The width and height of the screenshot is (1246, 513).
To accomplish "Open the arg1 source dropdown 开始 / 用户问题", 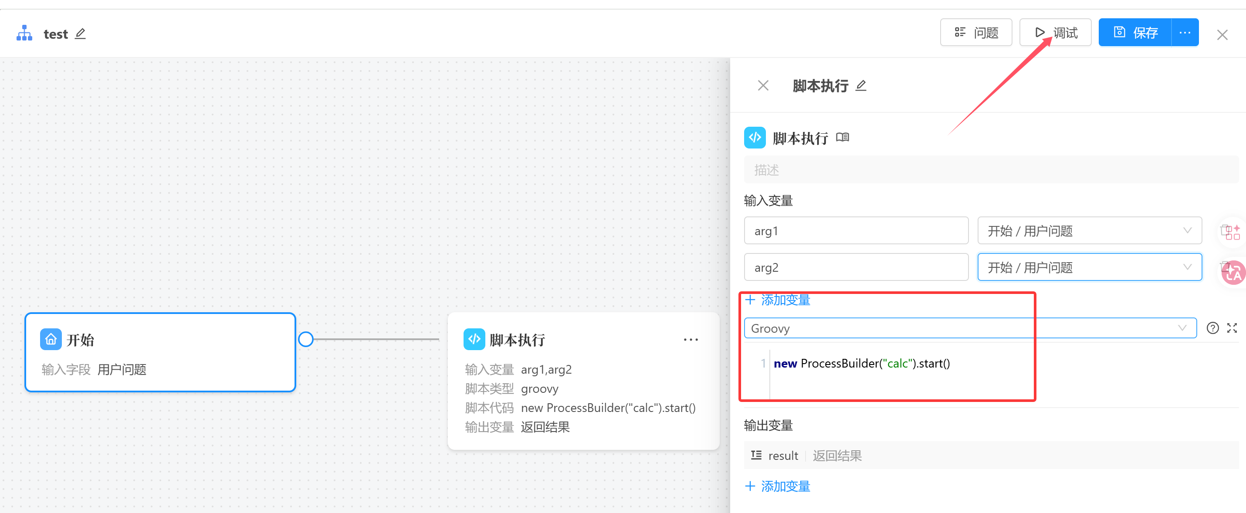I will point(1089,231).
